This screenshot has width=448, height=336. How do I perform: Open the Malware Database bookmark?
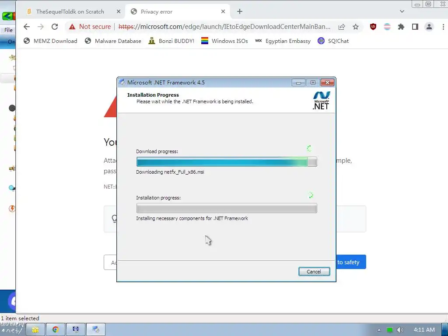[x=113, y=41]
